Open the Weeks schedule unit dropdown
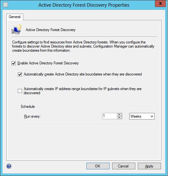Image resolution: width=195 pixels, height=176 pixels. 142,116
